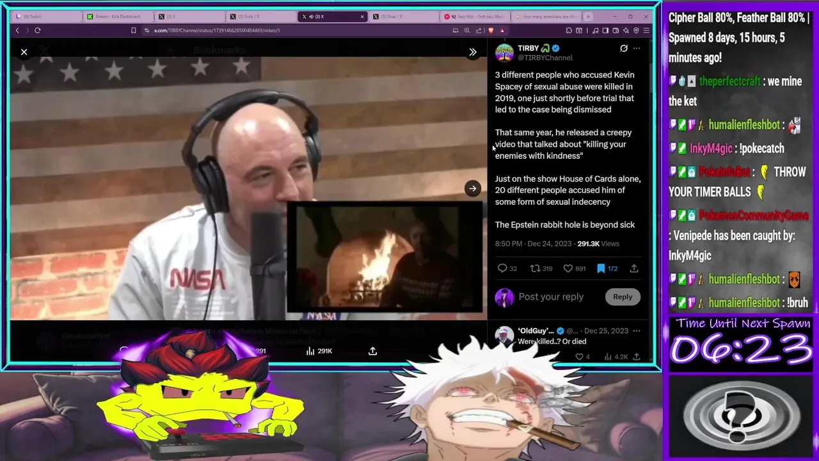This screenshot has height=461, width=819.
Task: Click the Reply button
Action: [x=623, y=296]
